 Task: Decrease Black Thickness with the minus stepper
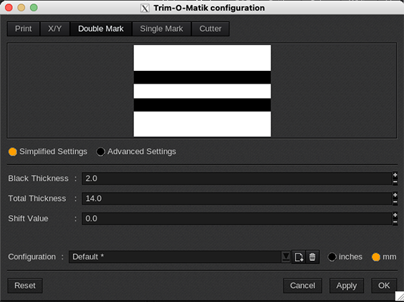pyautogui.click(x=395, y=182)
